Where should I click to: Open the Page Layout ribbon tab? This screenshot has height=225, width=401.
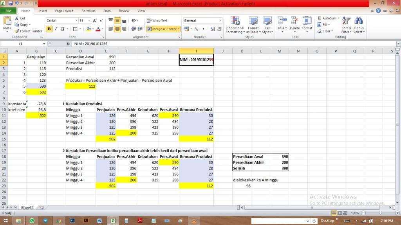(x=64, y=11)
